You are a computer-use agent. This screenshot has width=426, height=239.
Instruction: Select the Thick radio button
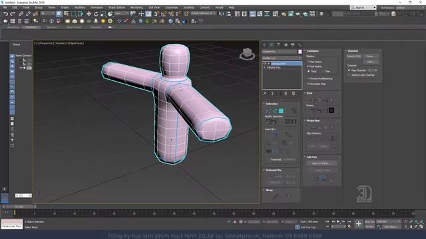click(x=309, y=71)
